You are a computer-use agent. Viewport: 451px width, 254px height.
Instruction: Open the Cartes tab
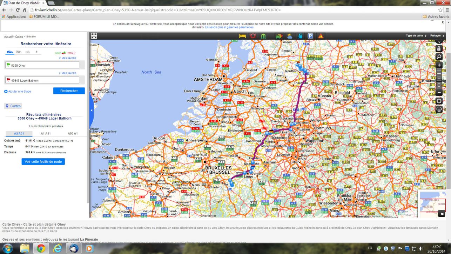[13, 106]
